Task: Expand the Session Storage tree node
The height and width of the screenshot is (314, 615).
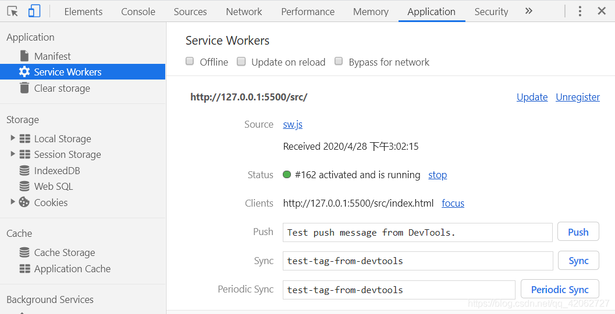Action: pyautogui.click(x=13, y=154)
